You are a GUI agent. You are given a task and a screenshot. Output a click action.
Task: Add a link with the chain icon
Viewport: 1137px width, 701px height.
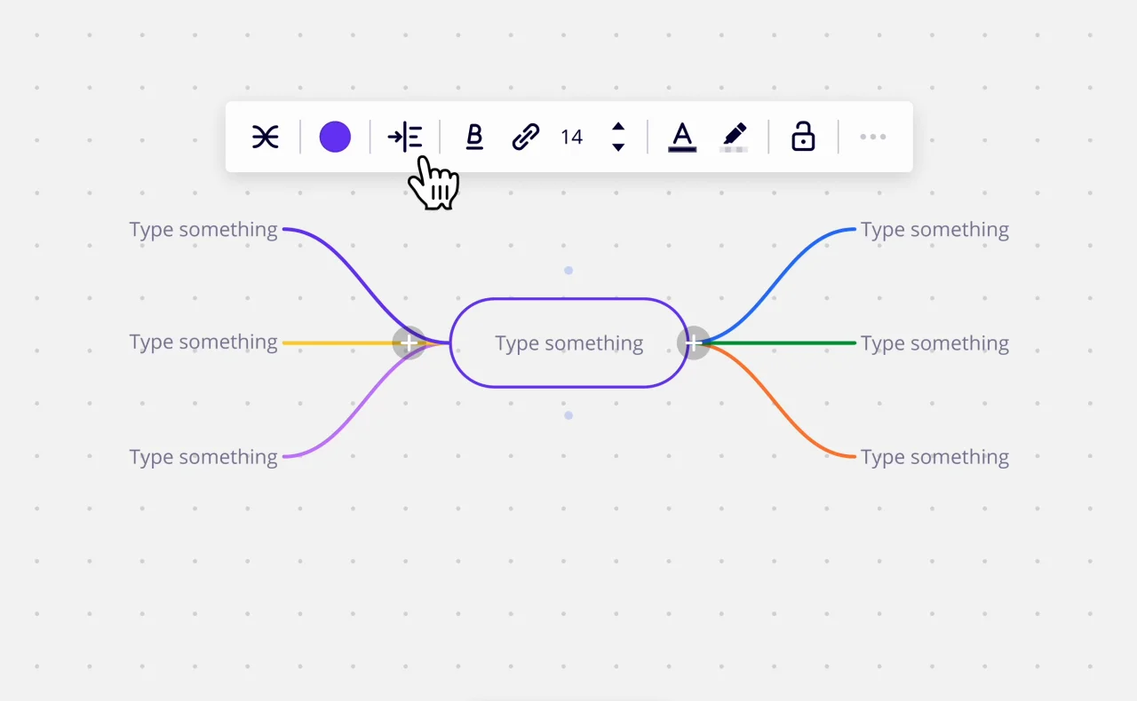526,137
